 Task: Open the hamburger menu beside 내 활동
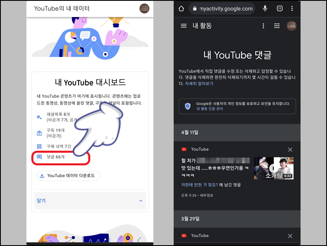(x=184, y=26)
